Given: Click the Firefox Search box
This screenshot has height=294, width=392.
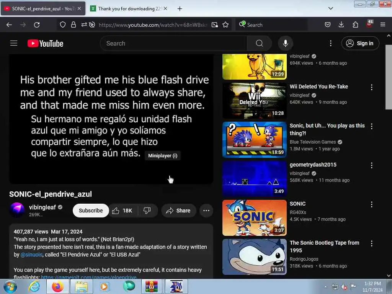Looking at the screenshot, I should pyautogui.click(x=271, y=25).
